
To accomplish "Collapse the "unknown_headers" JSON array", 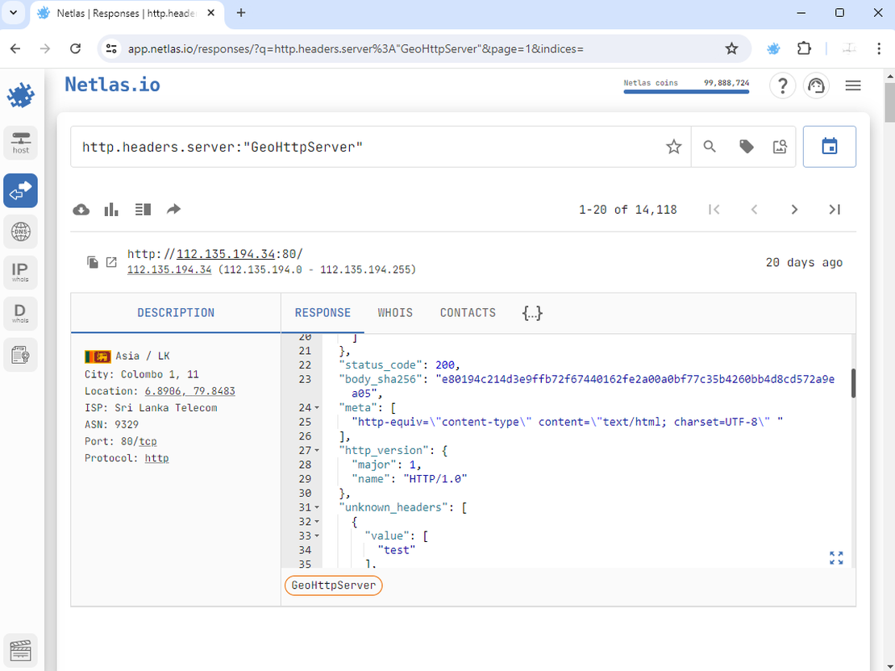I will pos(317,508).
